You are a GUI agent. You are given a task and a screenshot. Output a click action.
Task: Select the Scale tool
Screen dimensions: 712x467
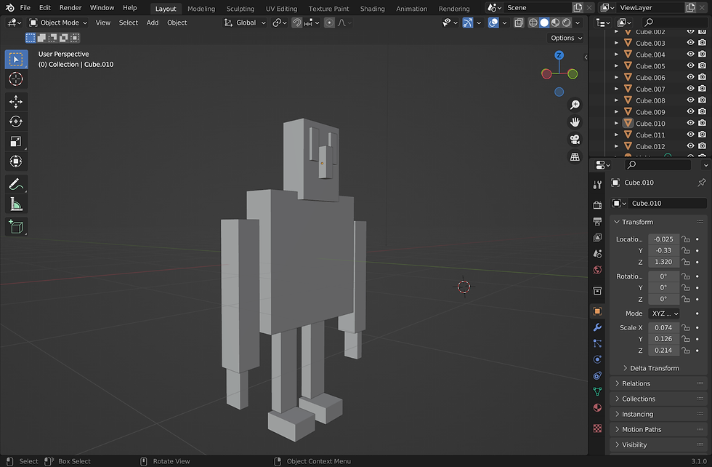click(x=16, y=141)
